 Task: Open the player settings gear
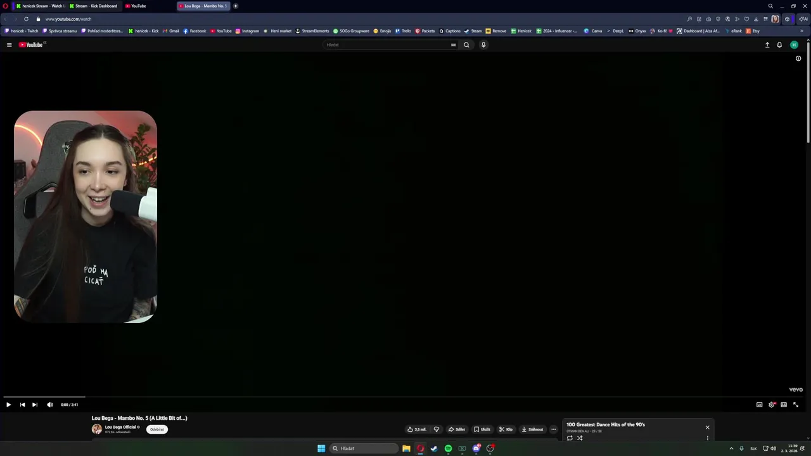pos(772,405)
